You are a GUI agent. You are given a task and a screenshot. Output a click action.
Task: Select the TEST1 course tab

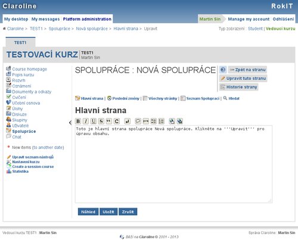point(20,42)
